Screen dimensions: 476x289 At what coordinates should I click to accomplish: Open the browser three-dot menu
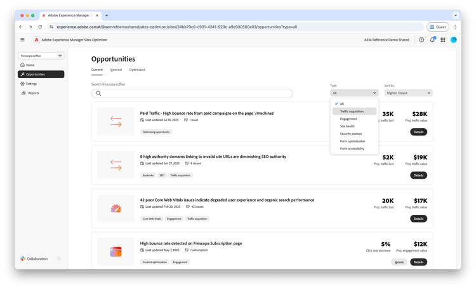(x=455, y=27)
